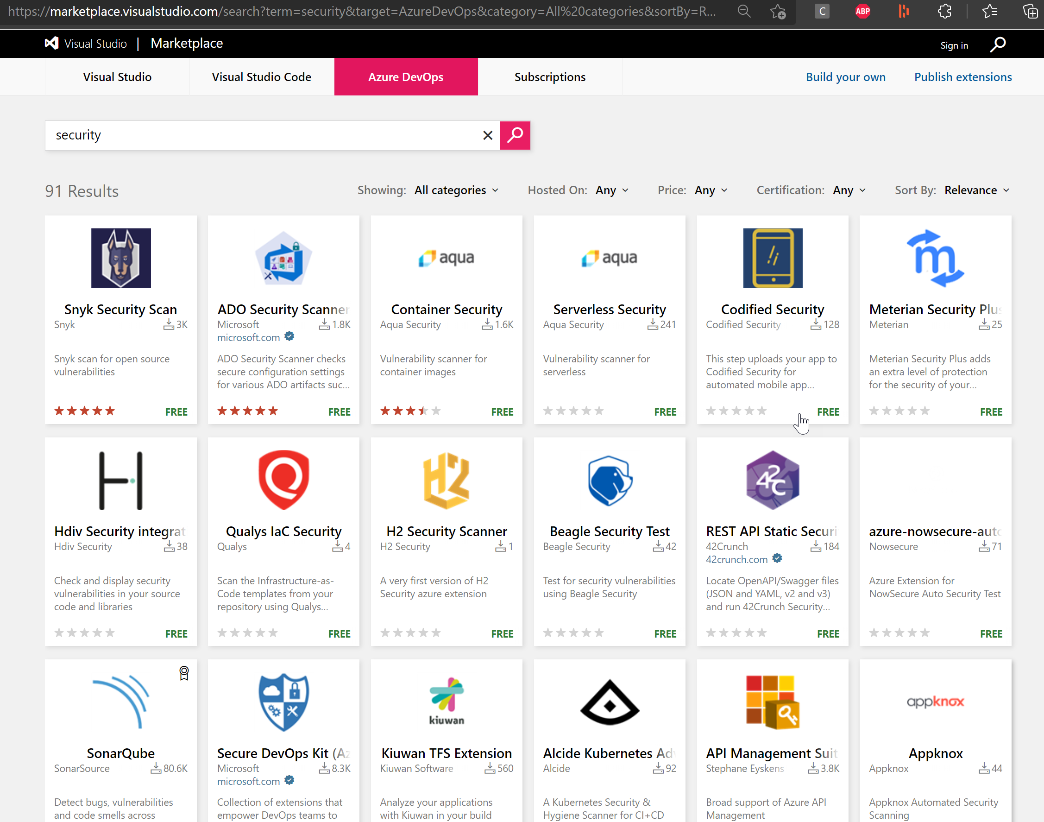The image size is (1044, 822).
Task: Add page to favorites star icon
Action: 778,11
